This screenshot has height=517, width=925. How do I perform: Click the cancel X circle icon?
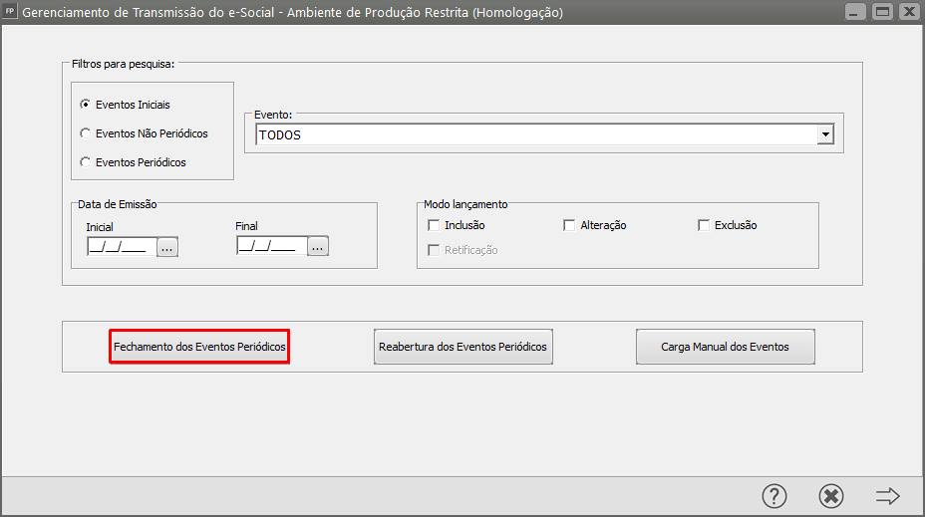(830, 496)
